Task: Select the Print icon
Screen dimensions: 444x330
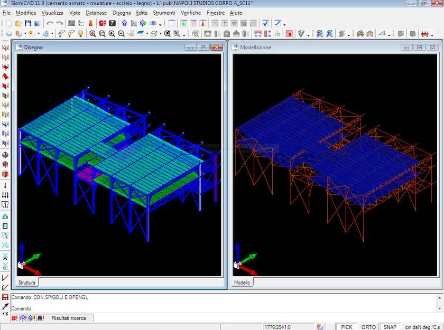Action: click(x=37, y=23)
